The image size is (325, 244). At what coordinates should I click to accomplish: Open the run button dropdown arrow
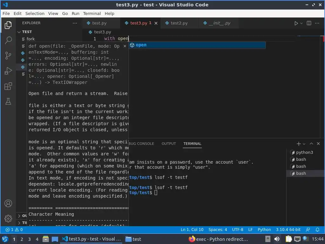302,23
